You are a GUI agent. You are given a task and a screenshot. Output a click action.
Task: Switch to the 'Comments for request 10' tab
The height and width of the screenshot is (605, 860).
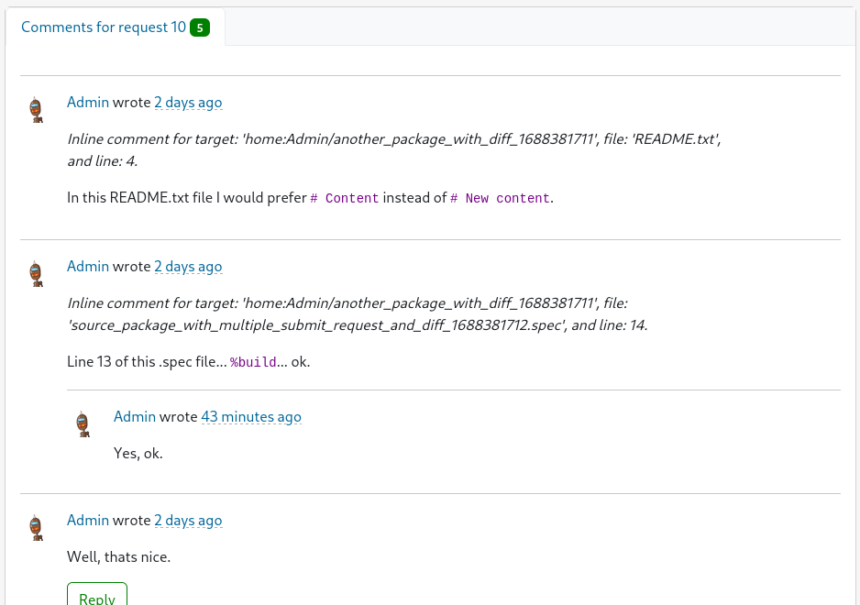click(x=104, y=27)
